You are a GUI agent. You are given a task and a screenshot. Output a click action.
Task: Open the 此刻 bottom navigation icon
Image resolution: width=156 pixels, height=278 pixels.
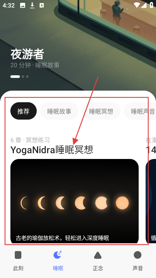click(18, 255)
